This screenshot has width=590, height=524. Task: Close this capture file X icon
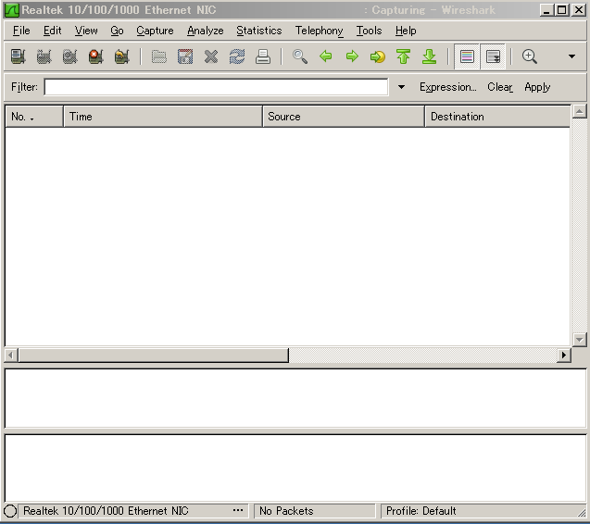(211, 56)
